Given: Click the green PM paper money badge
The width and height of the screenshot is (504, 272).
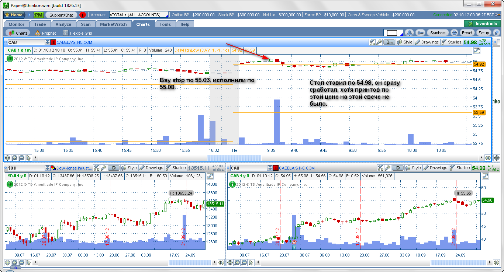Looking at the screenshot, I should (x=39, y=15).
